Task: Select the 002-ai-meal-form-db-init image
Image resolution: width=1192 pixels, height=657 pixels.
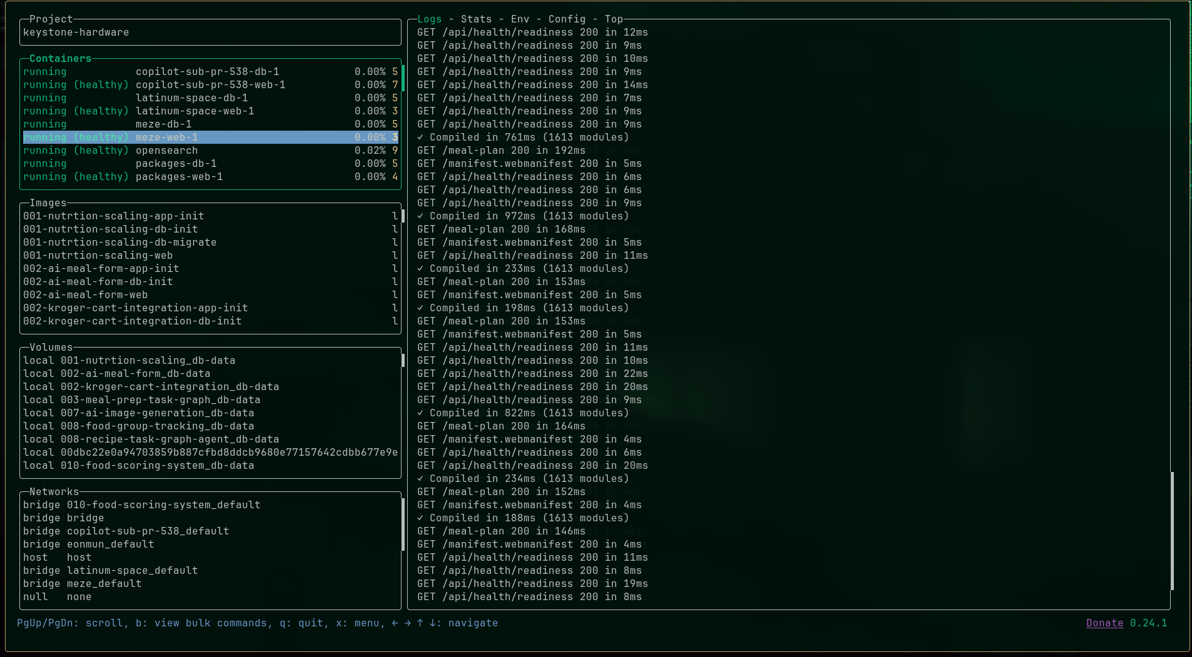Action: (98, 281)
